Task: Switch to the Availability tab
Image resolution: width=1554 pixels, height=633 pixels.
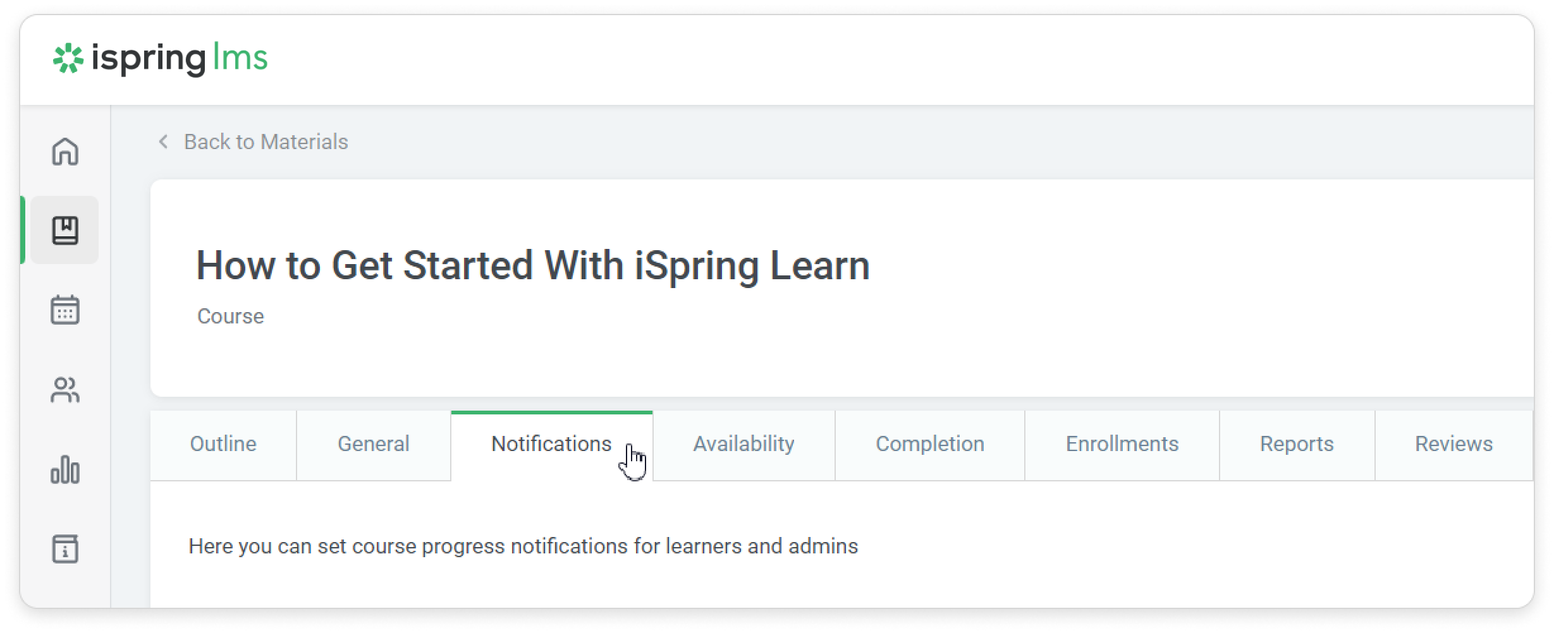Action: pyautogui.click(x=743, y=444)
